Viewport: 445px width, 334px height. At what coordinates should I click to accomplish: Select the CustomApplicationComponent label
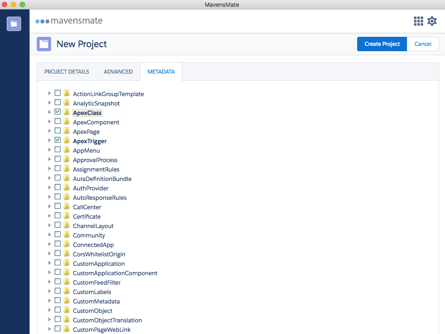[x=115, y=273]
